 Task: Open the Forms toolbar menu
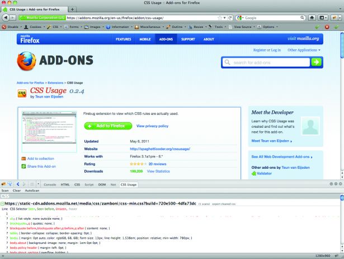tap(73, 27)
